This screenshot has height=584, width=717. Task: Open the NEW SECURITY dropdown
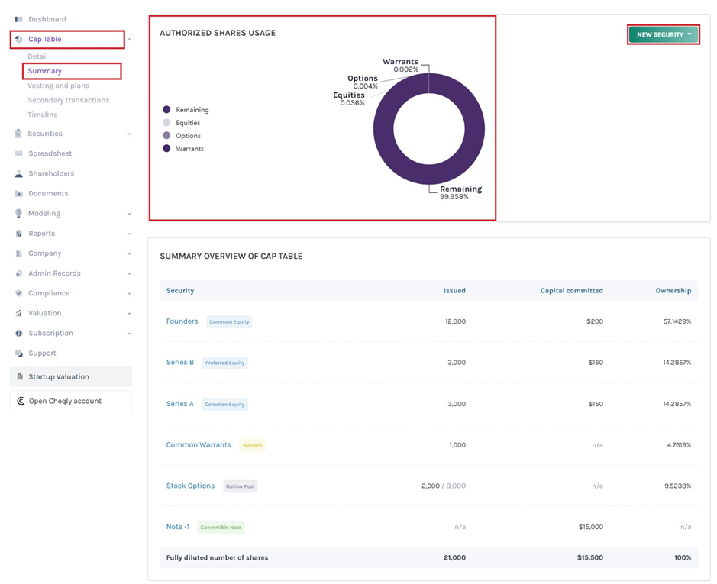point(663,34)
